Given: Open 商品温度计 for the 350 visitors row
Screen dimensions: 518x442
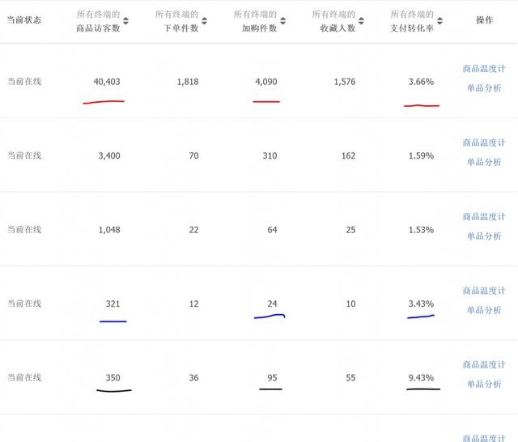Looking at the screenshot, I should click(x=484, y=365).
